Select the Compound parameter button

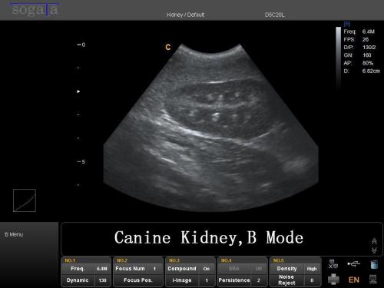tap(182, 269)
